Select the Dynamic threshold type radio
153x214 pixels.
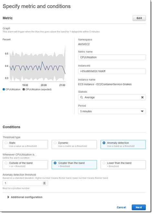point(55,143)
